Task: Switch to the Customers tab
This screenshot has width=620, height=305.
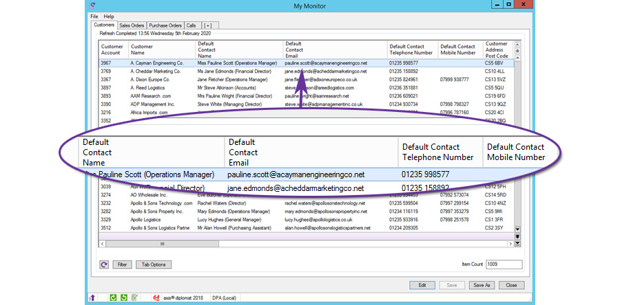Action: 104,25
